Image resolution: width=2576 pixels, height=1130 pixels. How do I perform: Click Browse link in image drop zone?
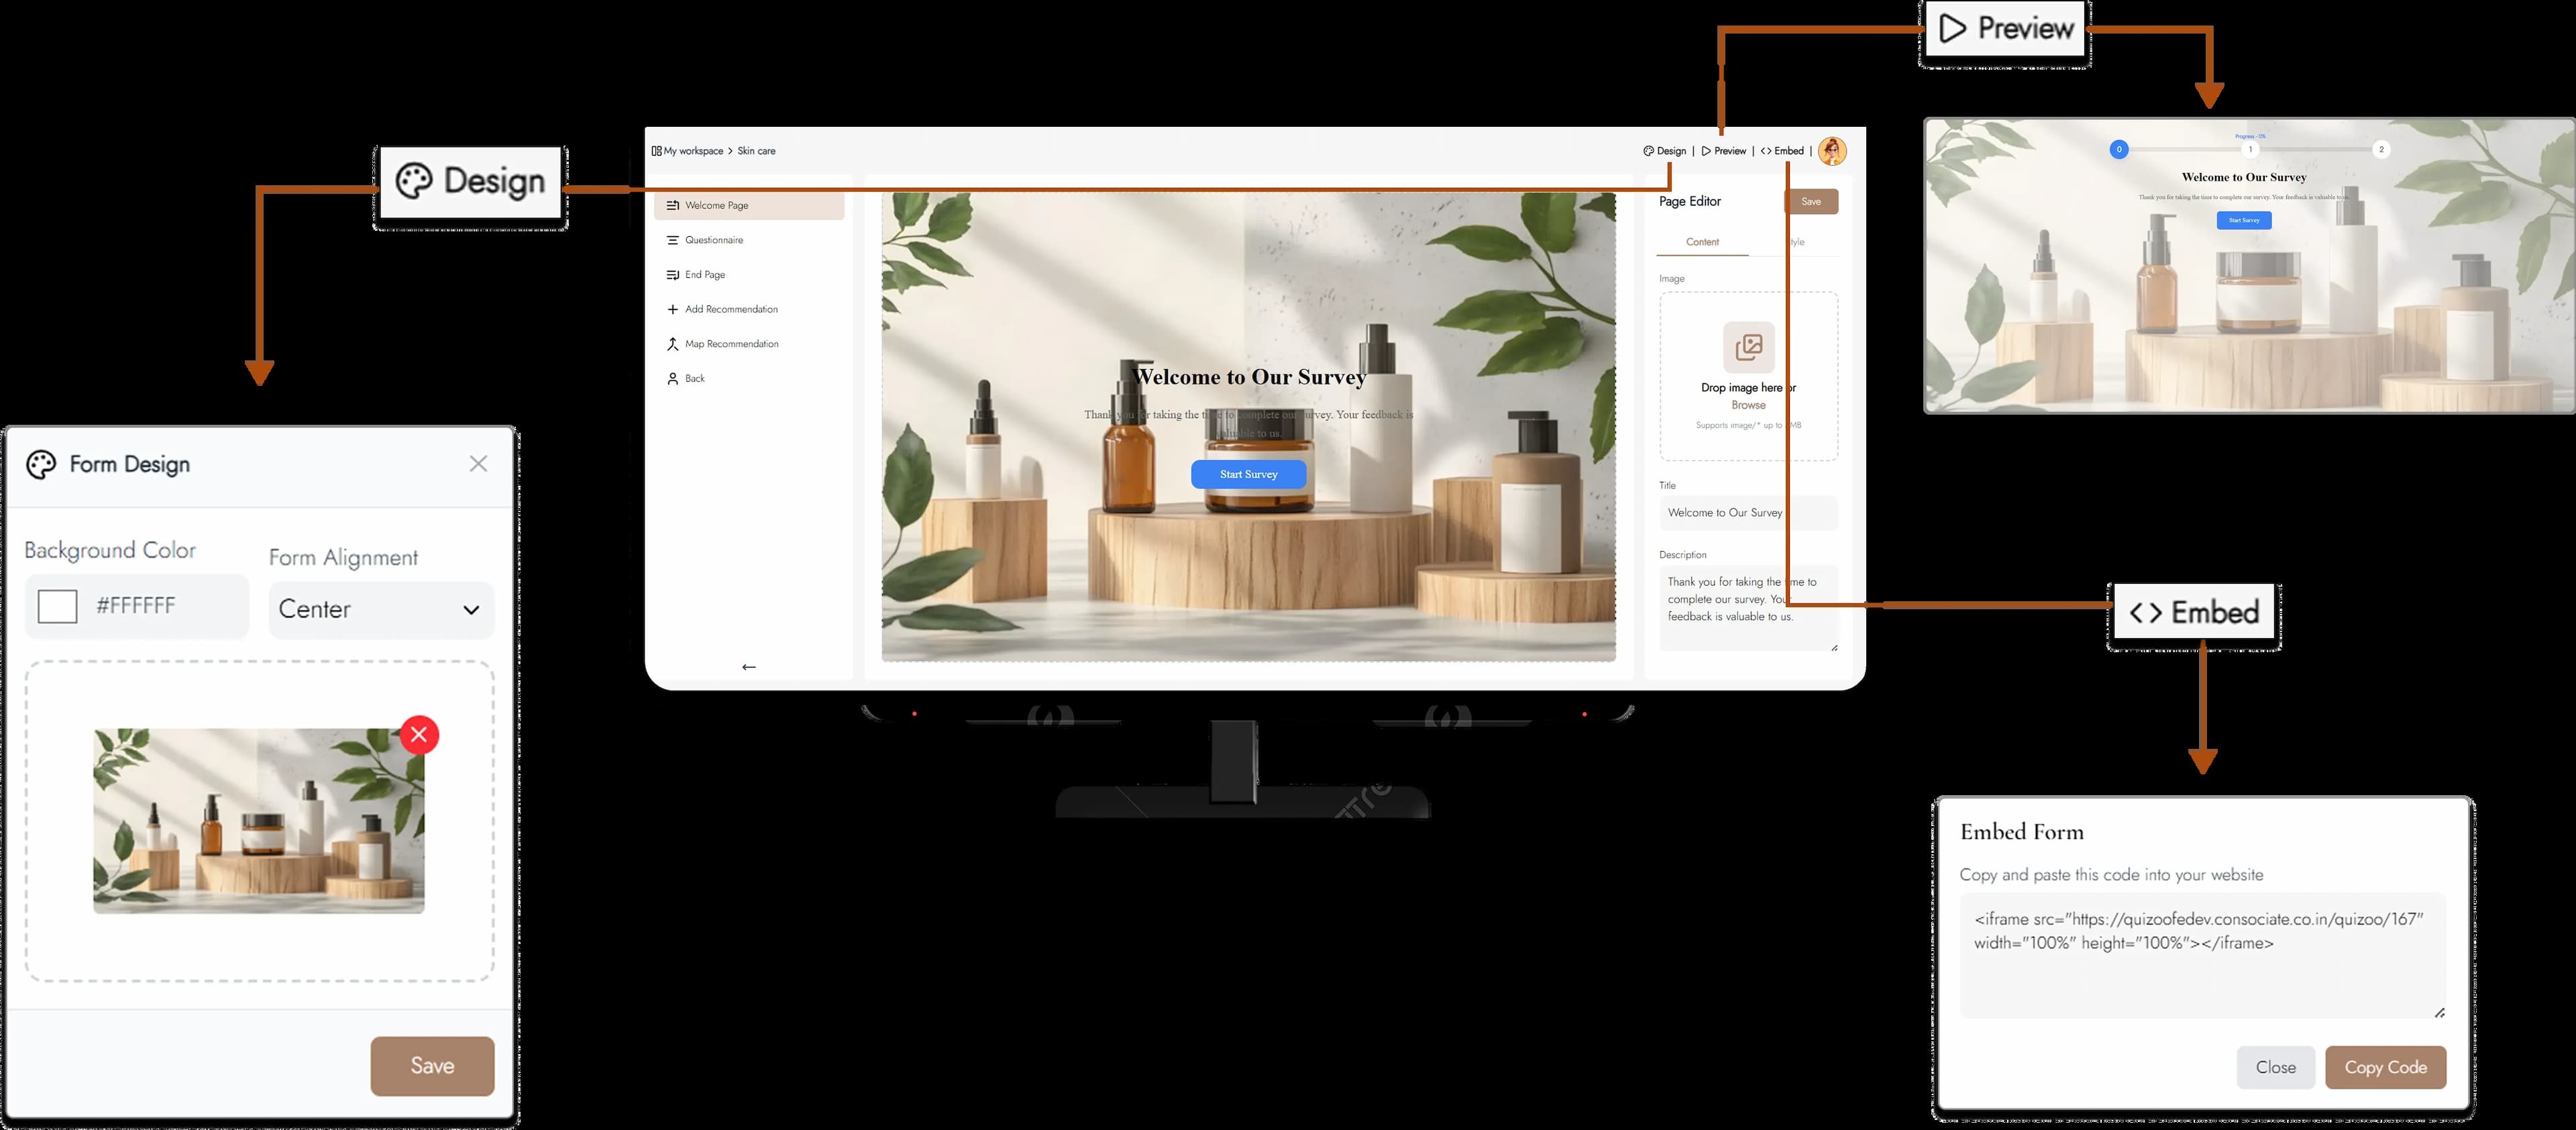point(1748,405)
